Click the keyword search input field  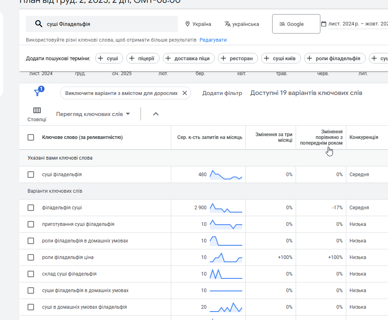tap(109, 24)
